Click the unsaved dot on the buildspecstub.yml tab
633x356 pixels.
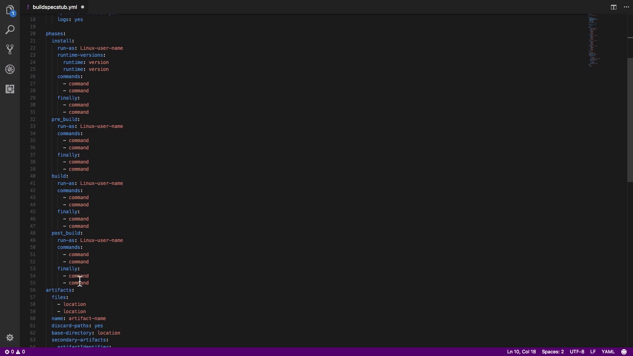pyautogui.click(x=82, y=7)
